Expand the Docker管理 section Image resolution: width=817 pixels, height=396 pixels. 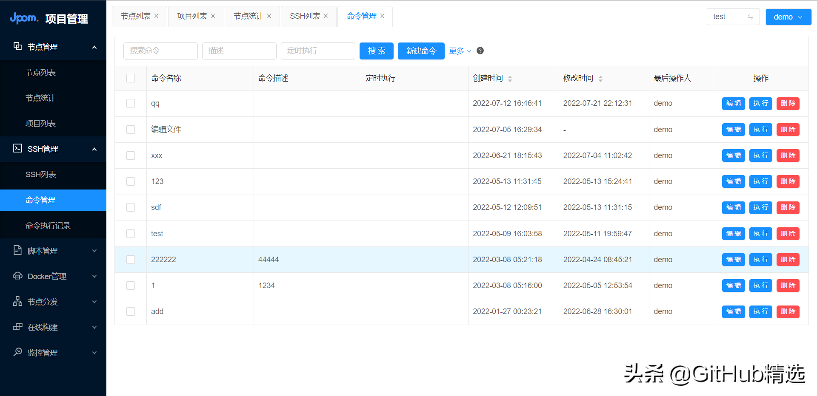[x=94, y=276]
